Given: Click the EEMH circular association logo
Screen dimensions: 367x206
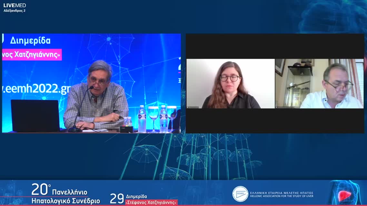Looking at the screenshot, I should click(x=240, y=194).
